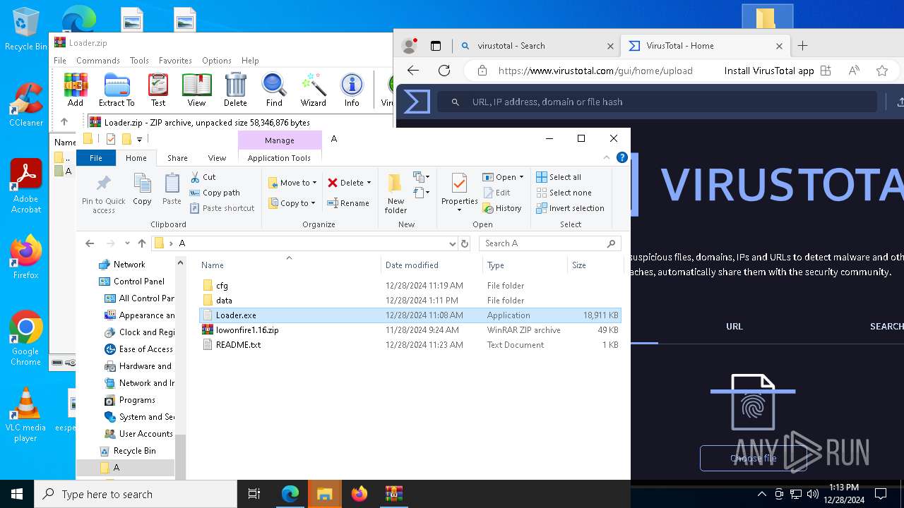
Task: Expand address bar history dropdown
Action: 453,243
